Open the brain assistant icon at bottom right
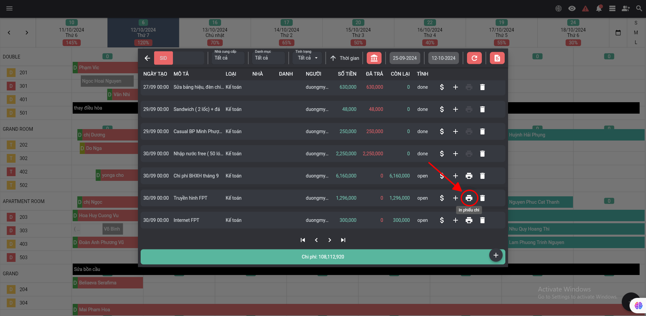The image size is (646, 316). tap(638, 306)
